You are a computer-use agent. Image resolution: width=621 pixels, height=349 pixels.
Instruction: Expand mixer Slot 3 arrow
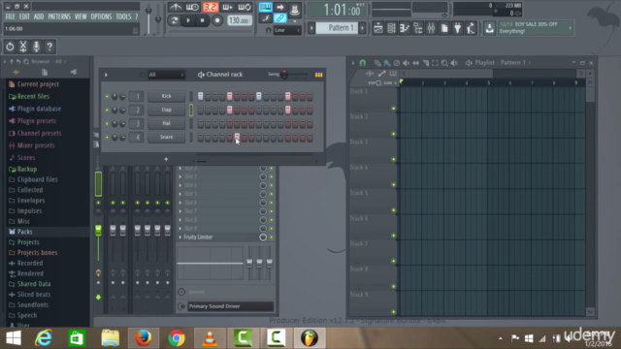[180, 176]
